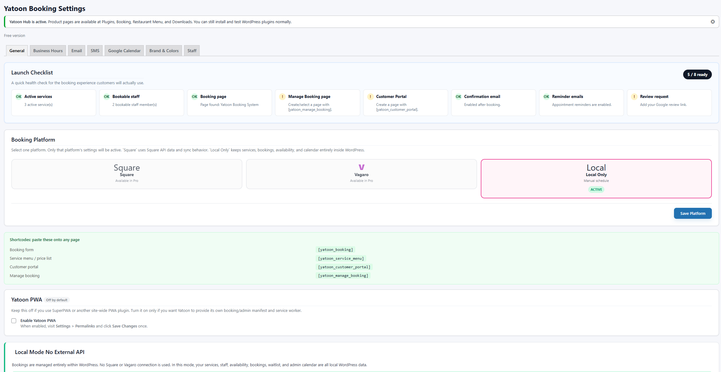Click the Local Mode No External API heading
This screenshot has width=721, height=372.
(x=50, y=352)
